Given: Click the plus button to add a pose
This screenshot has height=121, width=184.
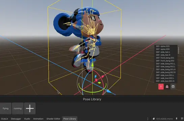Looking at the screenshot, I should pos(30,108).
